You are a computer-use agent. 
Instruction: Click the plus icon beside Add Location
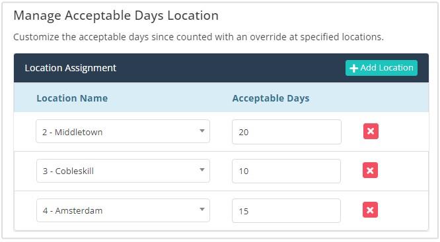[x=354, y=68]
